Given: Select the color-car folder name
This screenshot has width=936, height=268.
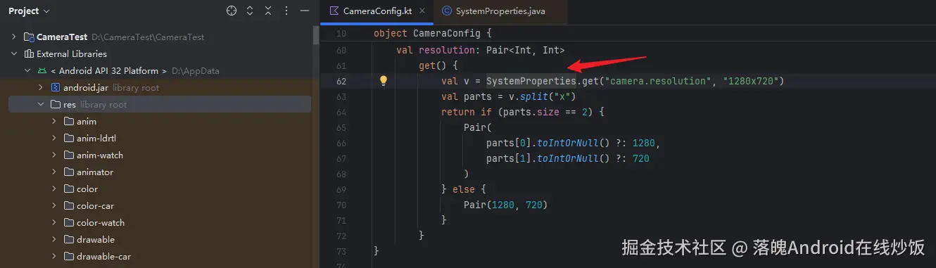Looking at the screenshot, I should 95,205.
